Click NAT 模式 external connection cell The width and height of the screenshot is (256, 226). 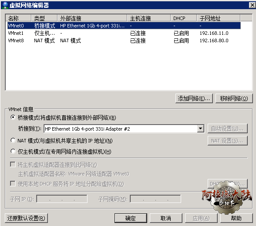click(71, 40)
